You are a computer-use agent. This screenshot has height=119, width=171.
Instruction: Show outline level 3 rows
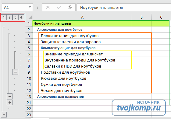15,17
